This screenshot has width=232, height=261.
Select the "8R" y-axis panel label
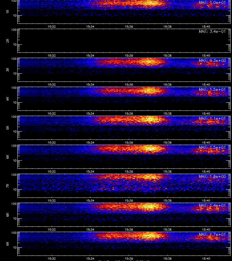[x=8, y=215]
